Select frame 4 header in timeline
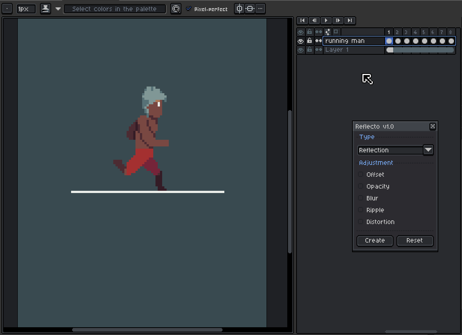The image size is (462, 335). [x=415, y=32]
